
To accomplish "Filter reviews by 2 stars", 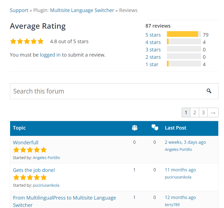I will (153, 57).
